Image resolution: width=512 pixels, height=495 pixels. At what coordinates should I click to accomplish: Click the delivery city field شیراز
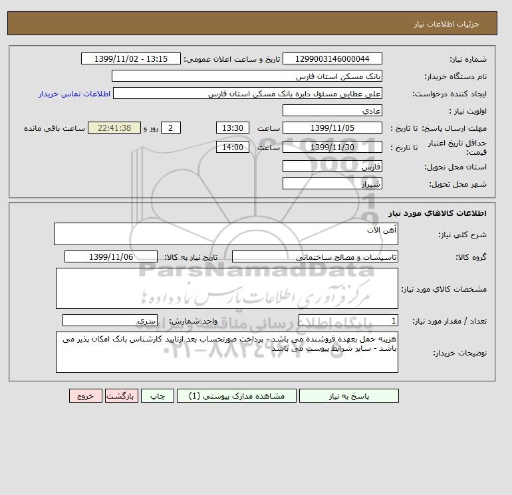332,183
